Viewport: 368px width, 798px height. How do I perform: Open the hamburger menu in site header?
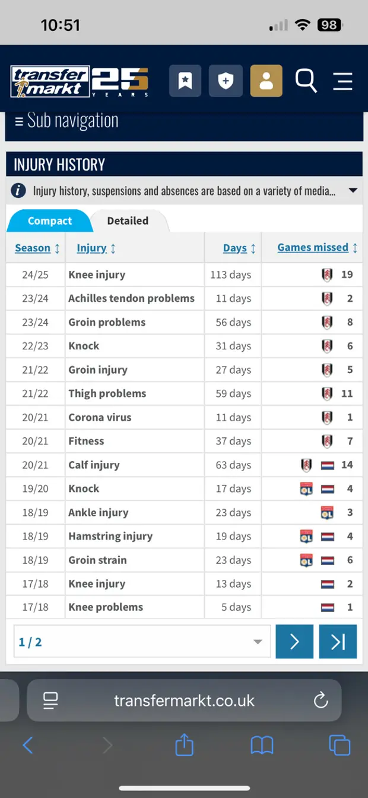click(342, 81)
